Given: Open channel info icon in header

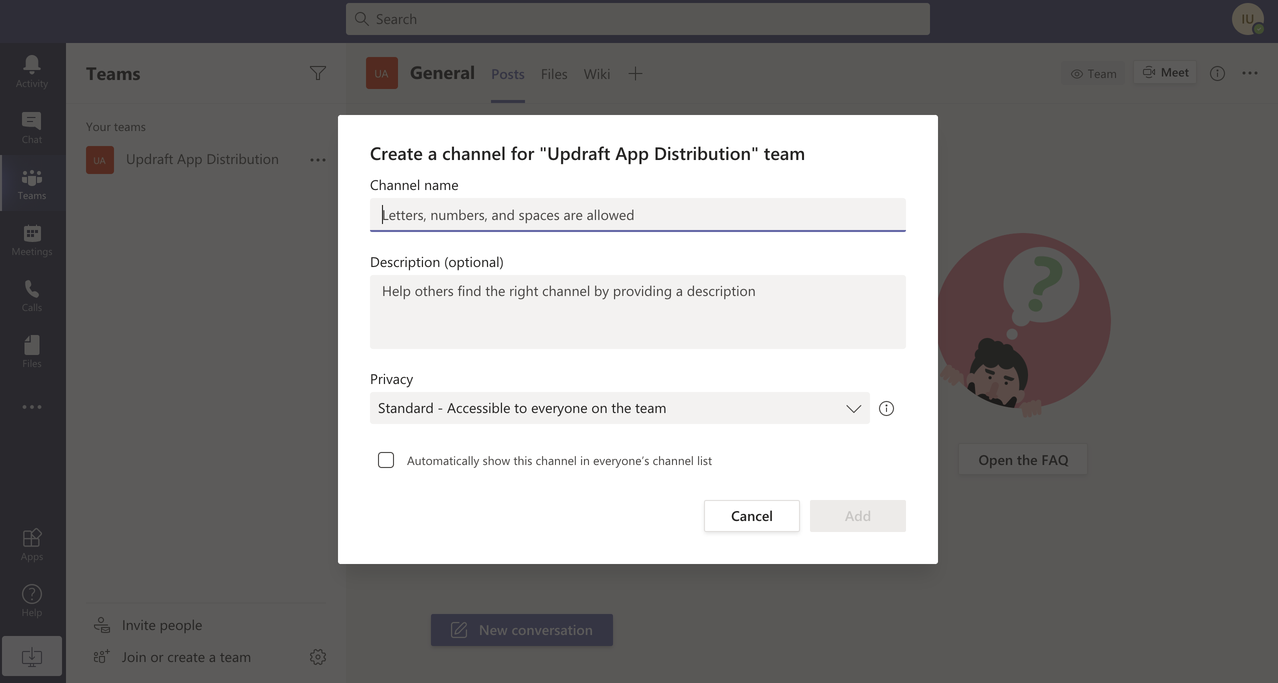Looking at the screenshot, I should [x=1217, y=73].
